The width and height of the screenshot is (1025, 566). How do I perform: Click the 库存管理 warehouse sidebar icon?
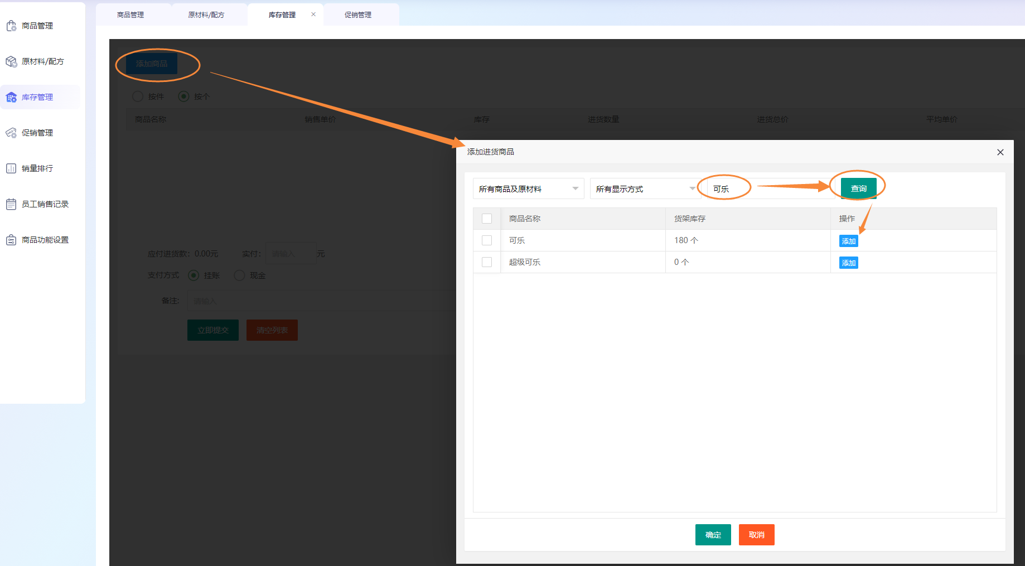coord(11,97)
